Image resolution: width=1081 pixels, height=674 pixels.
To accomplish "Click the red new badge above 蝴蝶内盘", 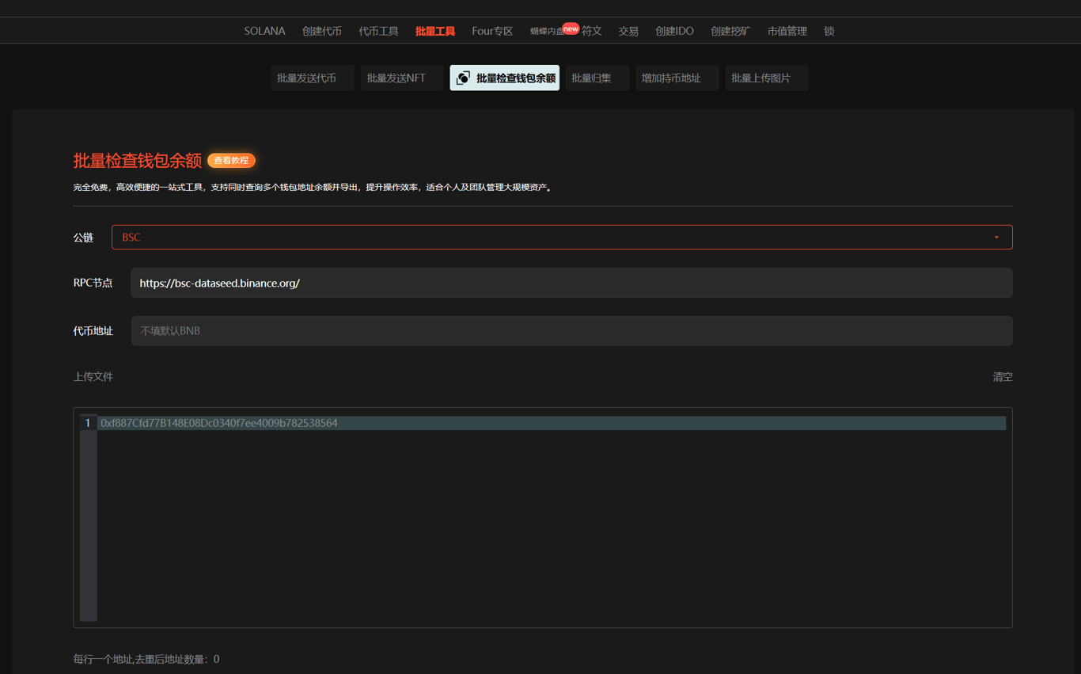I will click(x=571, y=29).
